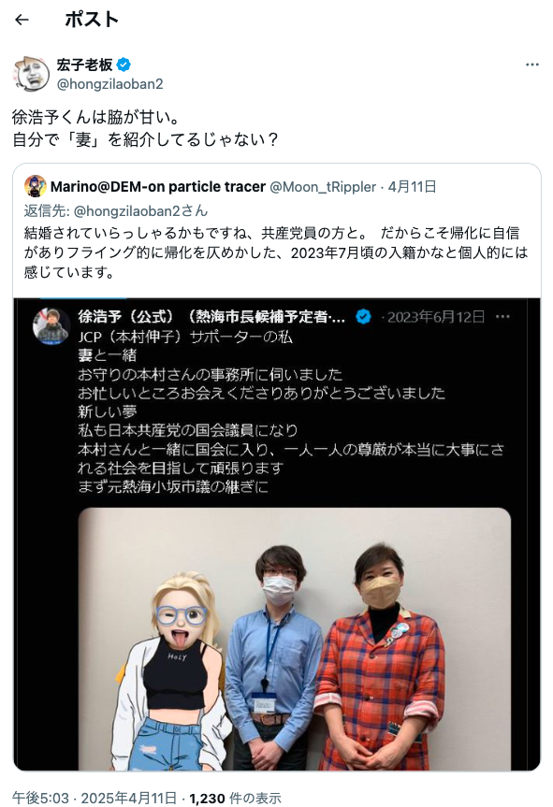
Task: Open the @Moon_tRippler handle
Action: coord(323,187)
